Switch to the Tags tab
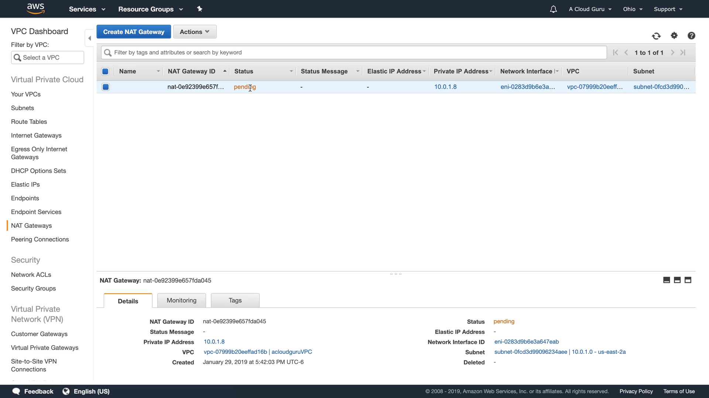Viewport: 709px width, 398px height. (x=235, y=300)
